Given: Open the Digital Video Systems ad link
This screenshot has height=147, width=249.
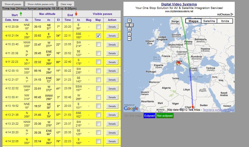Looking at the screenshot, I should point(179,4).
